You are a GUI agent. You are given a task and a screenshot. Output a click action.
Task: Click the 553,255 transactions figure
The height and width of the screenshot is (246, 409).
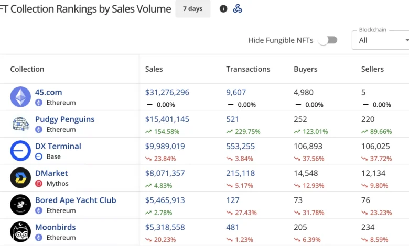(x=240, y=146)
